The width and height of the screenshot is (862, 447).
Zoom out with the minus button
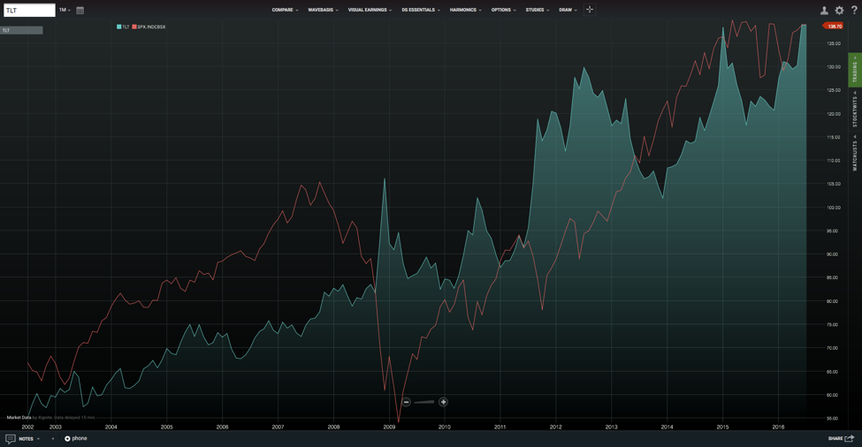pyautogui.click(x=407, y=402)
